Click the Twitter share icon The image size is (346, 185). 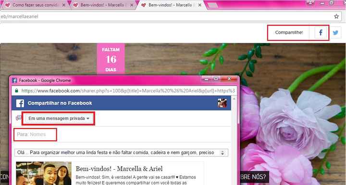pyautogui.click(x=335, y=33)
